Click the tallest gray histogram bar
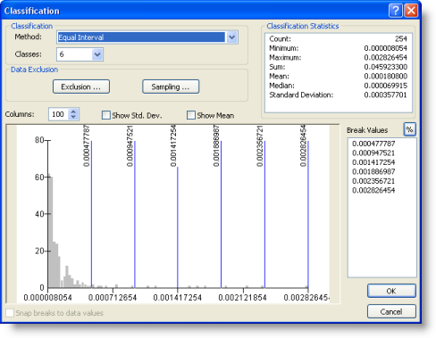This screenshot has width=436, height=338. 50,232
